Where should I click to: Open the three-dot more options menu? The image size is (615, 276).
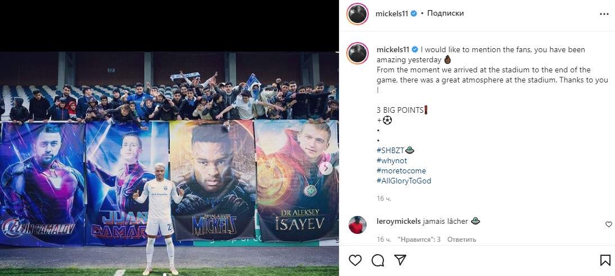click(x=604, y=14)
